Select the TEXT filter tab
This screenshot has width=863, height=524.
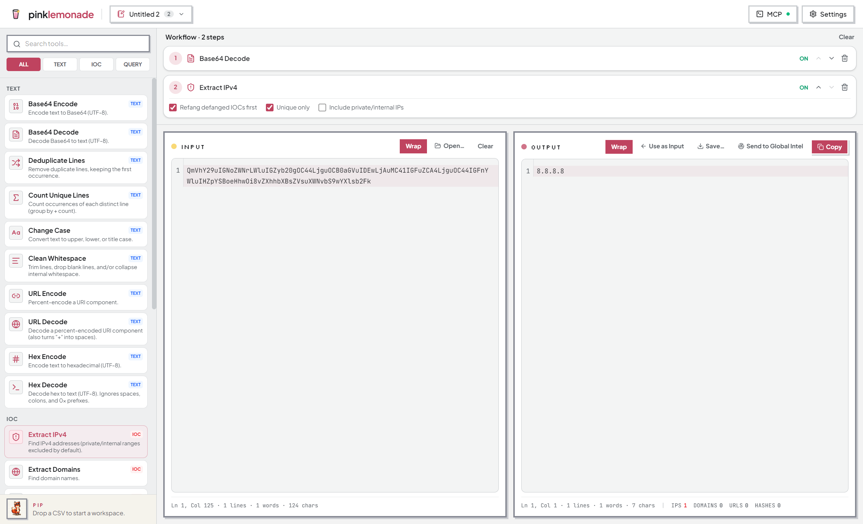(60, 64)
